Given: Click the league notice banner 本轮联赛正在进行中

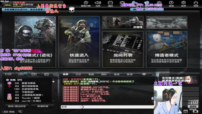Looking at the screenshot, I should pos(24,10).
